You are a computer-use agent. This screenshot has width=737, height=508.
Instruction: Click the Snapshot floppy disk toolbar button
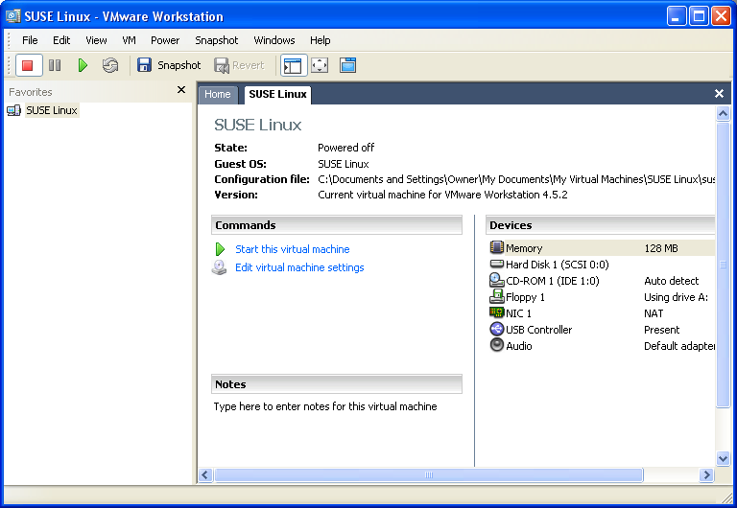(x=169, y=65)
